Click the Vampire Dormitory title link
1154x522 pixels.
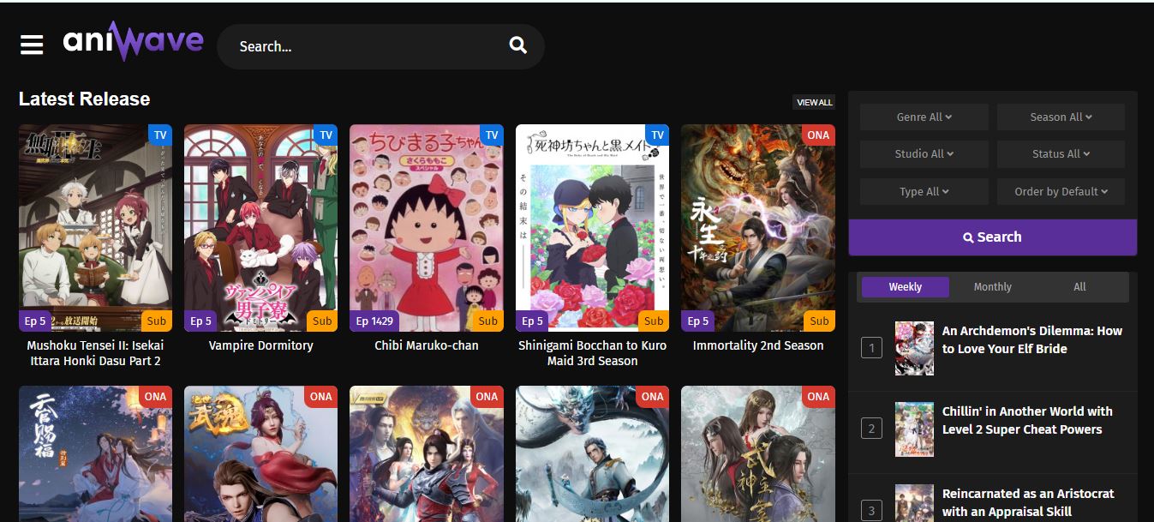pos(260,345)
